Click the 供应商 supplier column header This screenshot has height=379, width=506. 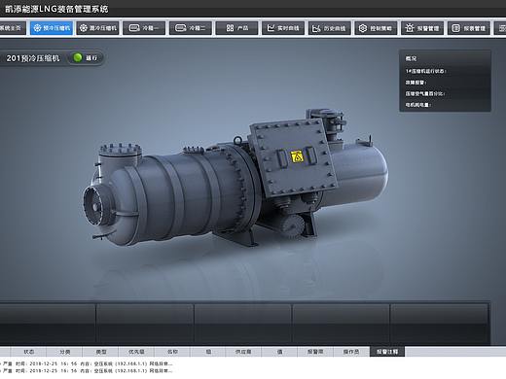(x=243, y=352)
